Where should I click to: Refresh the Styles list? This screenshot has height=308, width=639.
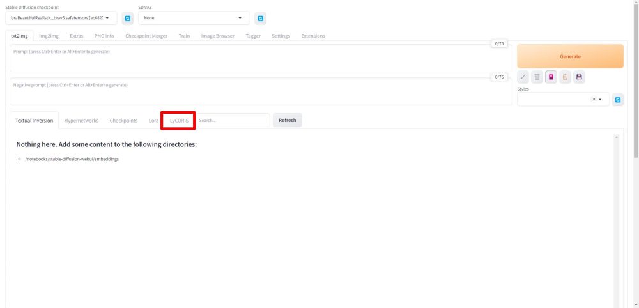(x=618, y=99)
